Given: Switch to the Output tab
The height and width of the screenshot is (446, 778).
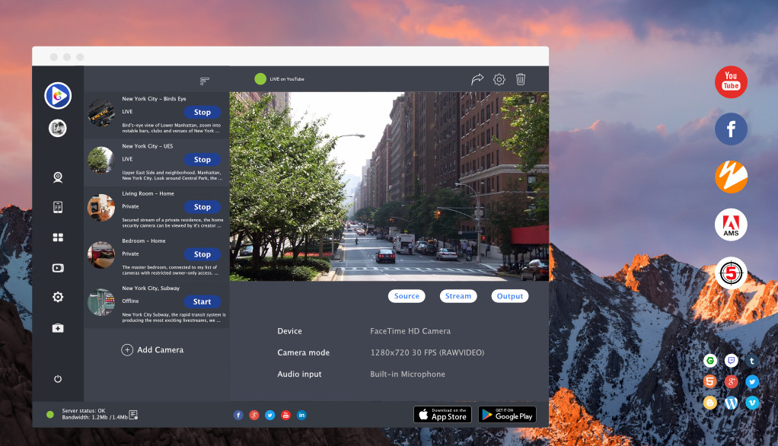Looking at the screenshot, I should (509, 296).
